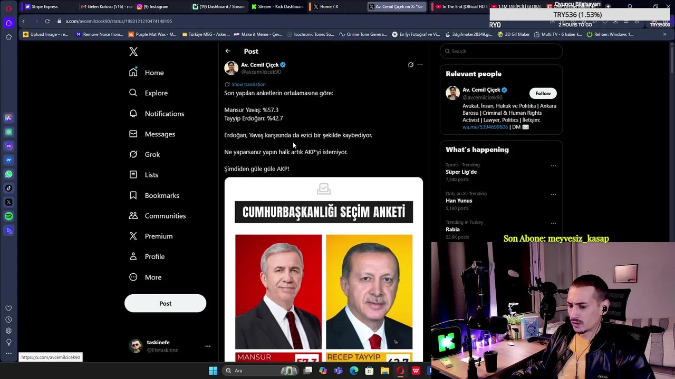
Task: Switch to the Gelen Kutusu Gmail tab
Action: (105, 6)
